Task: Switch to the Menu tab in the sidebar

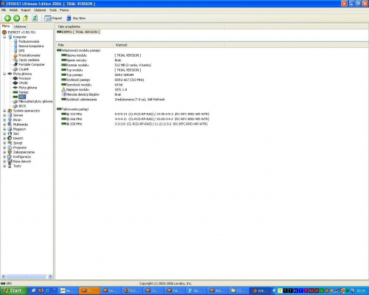Action: point(6,26)
